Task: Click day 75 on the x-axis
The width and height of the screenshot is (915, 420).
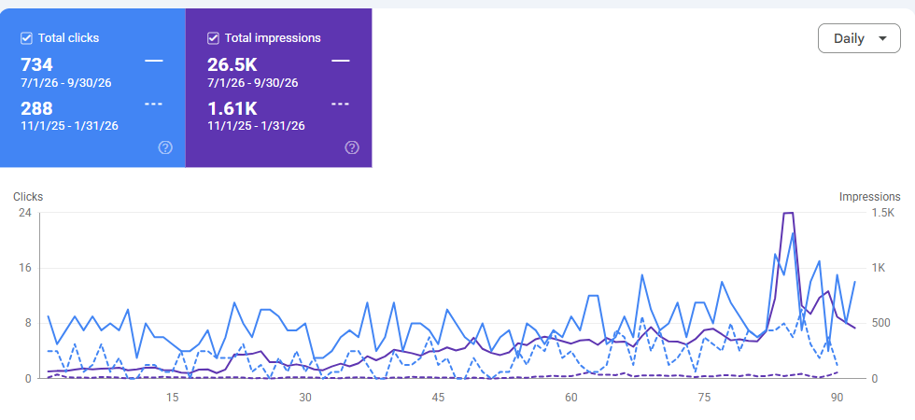Action: pyautogui.click(x=704, y=398)
